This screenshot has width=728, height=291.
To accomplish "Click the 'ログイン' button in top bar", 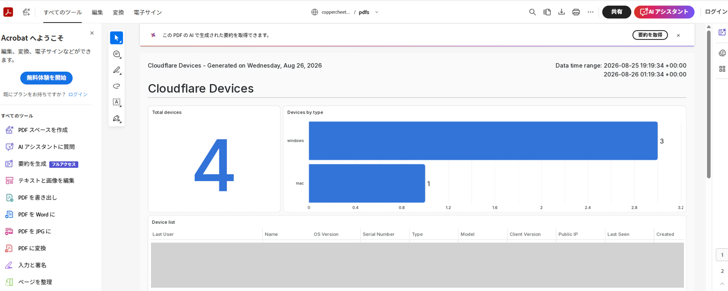I will coord(716,12).
